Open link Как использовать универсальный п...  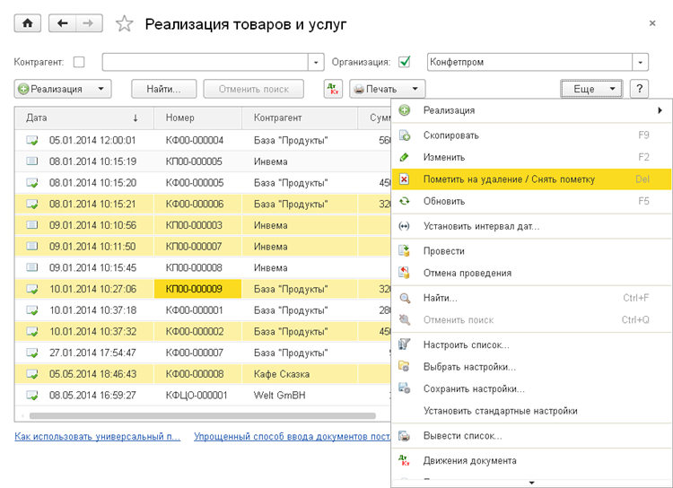(97, 437)
